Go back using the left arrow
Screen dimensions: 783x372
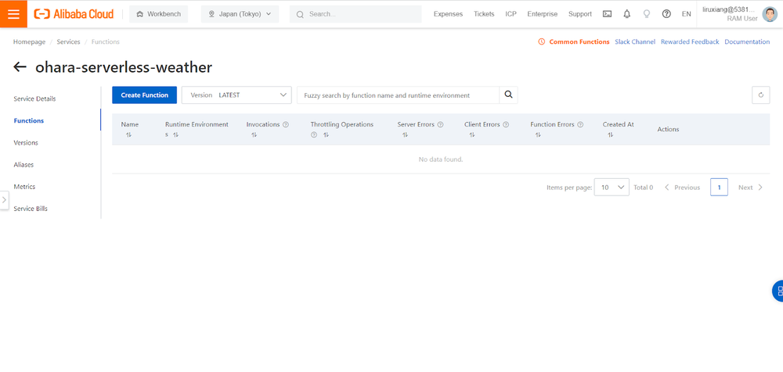point(20,67)
